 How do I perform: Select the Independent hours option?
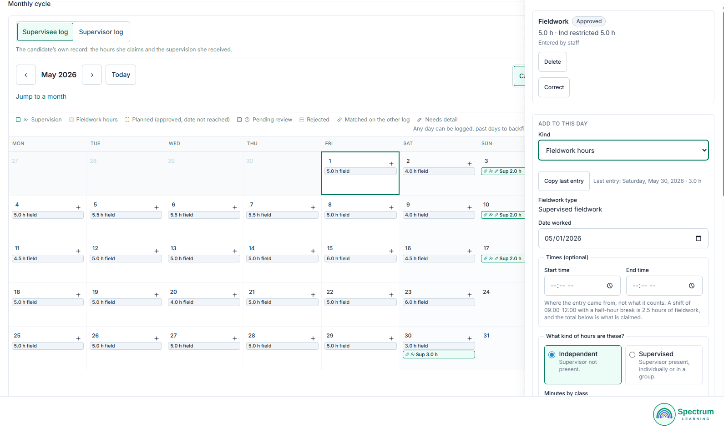tap(583, 365)
